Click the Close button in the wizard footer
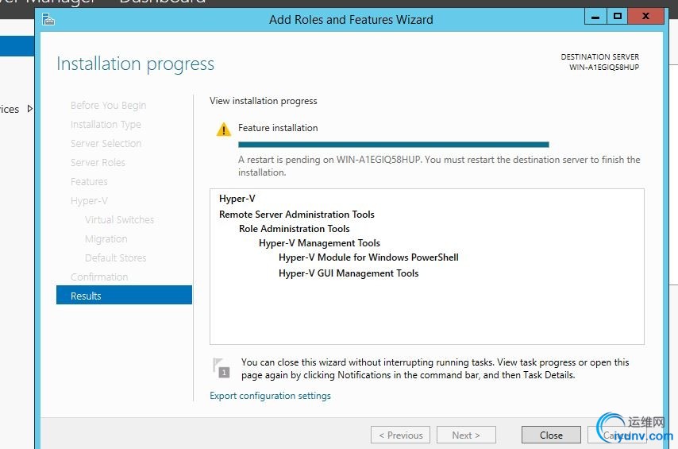 pos(551,435)
